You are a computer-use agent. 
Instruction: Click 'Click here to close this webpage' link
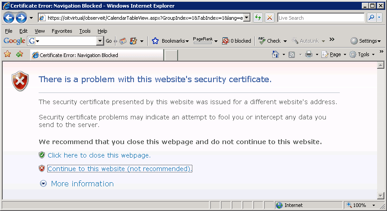pos(99,155)
